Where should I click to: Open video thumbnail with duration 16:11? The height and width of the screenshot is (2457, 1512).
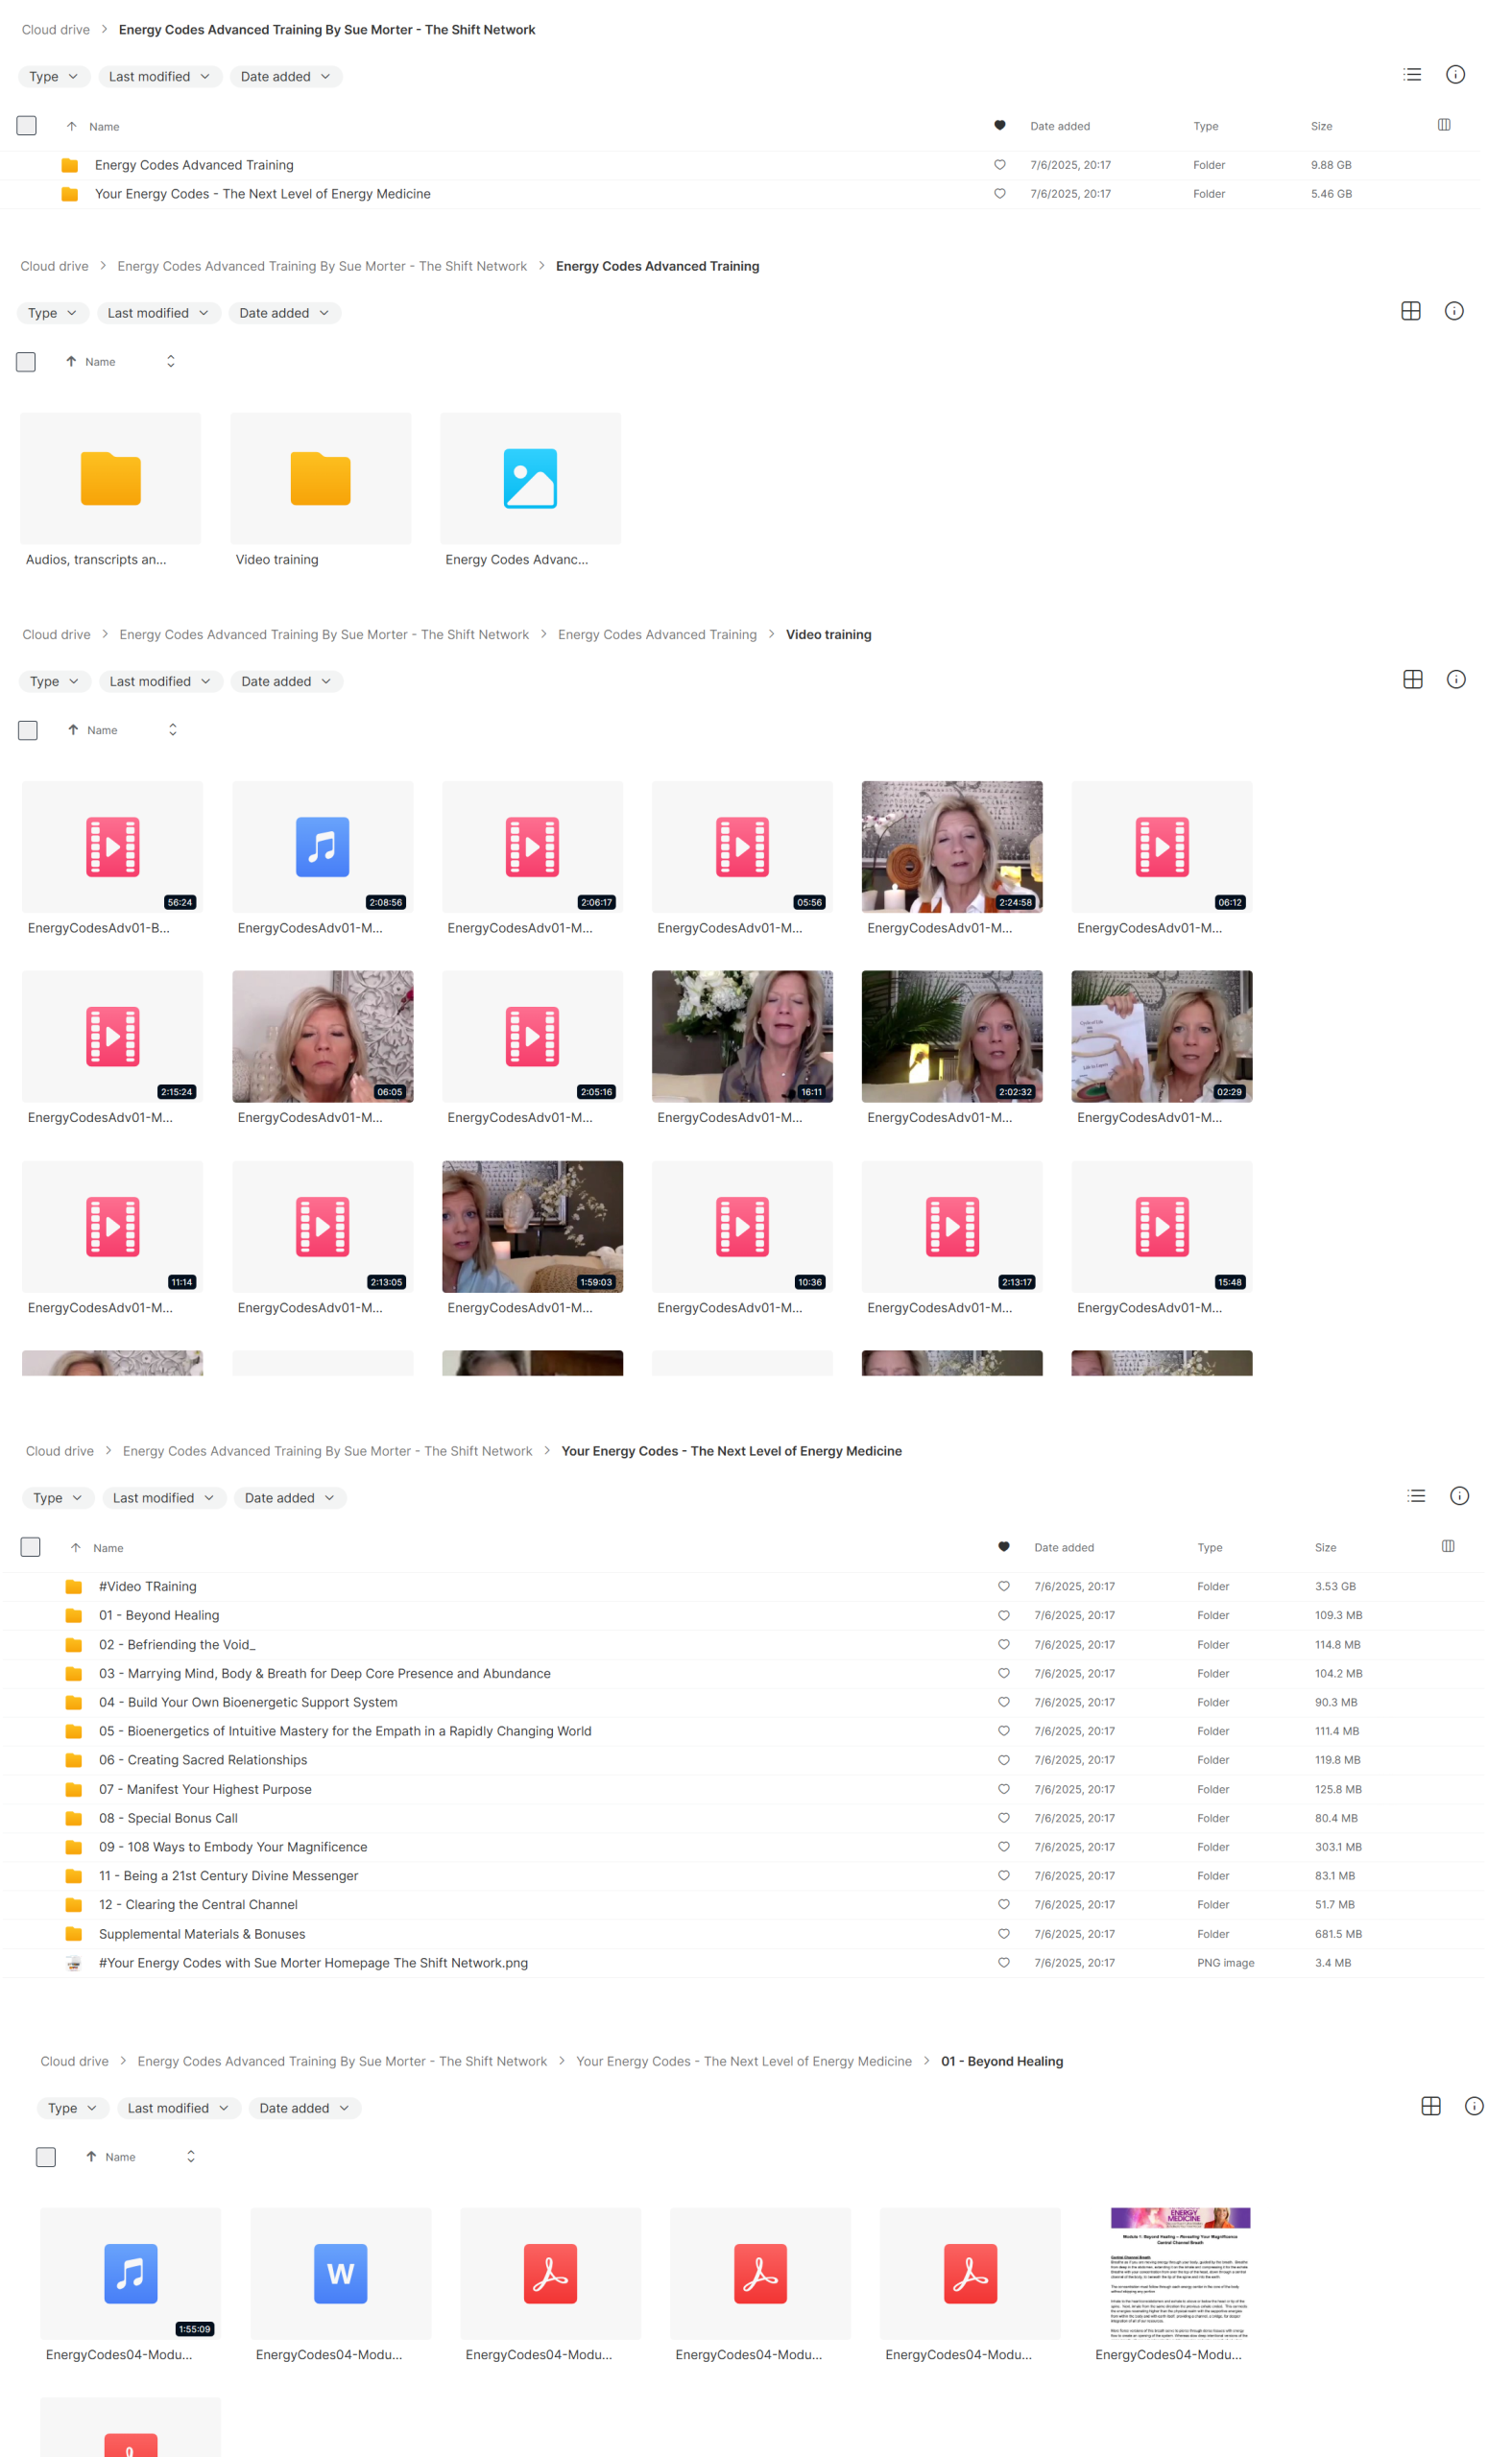pos(742,1037)
